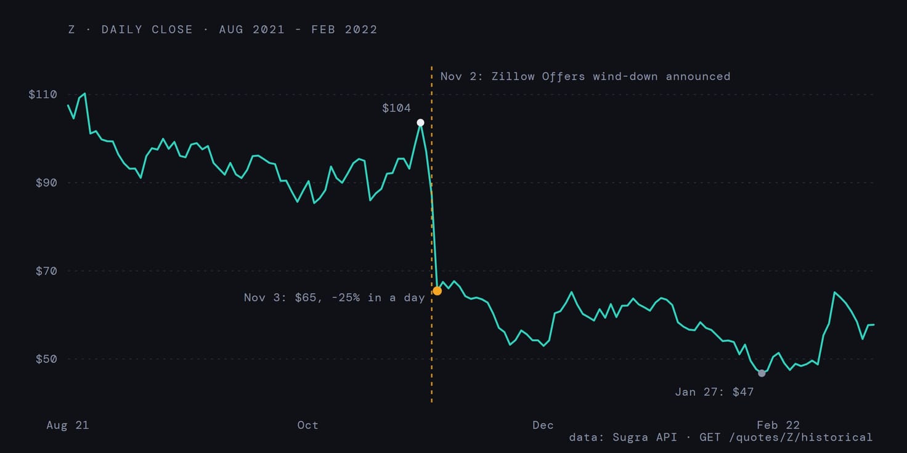Click the "Nov 2: Zillow Offers wind-down announced" annotation
This screenshot has width=907, height=453.
pyautogui.click(x=585, y=76)
